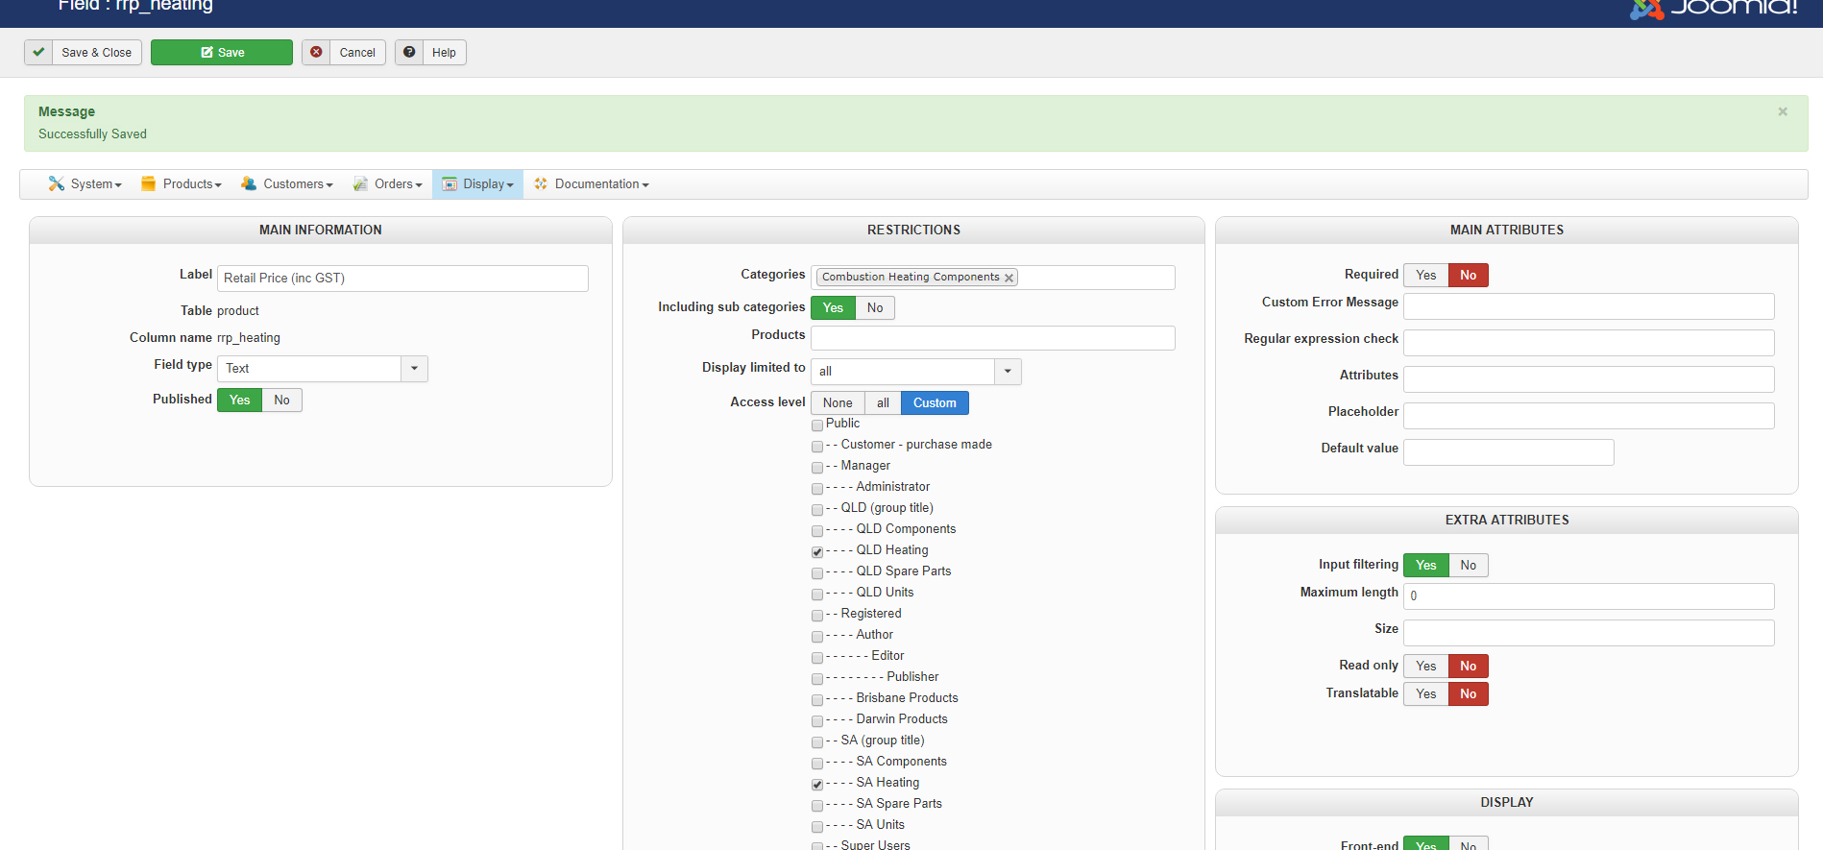Screen dimensions: 1823x850
Task: Click the Maximum length field
Action: [1589, 596]
